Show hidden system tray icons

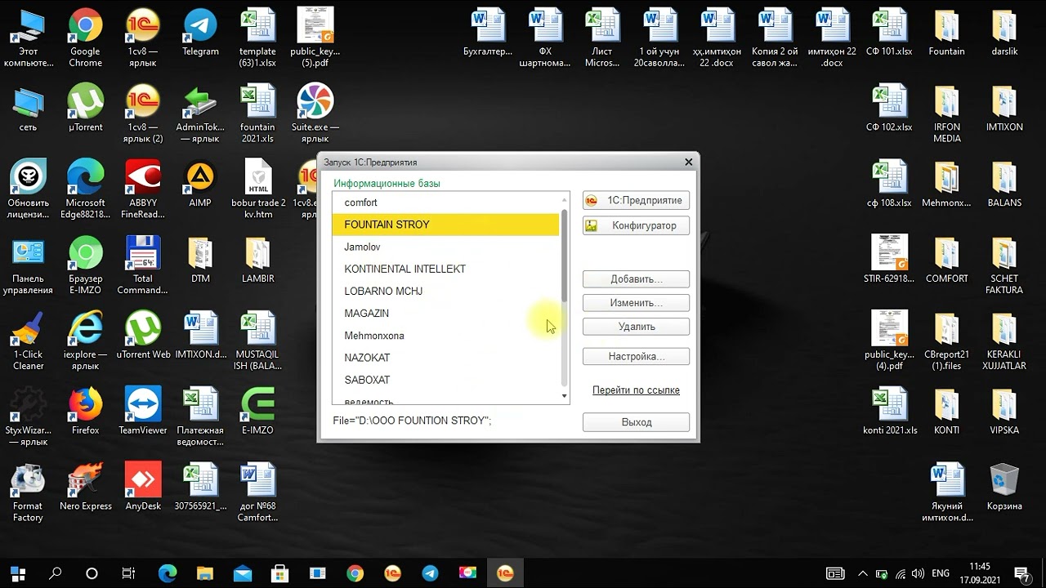point(861,573)
